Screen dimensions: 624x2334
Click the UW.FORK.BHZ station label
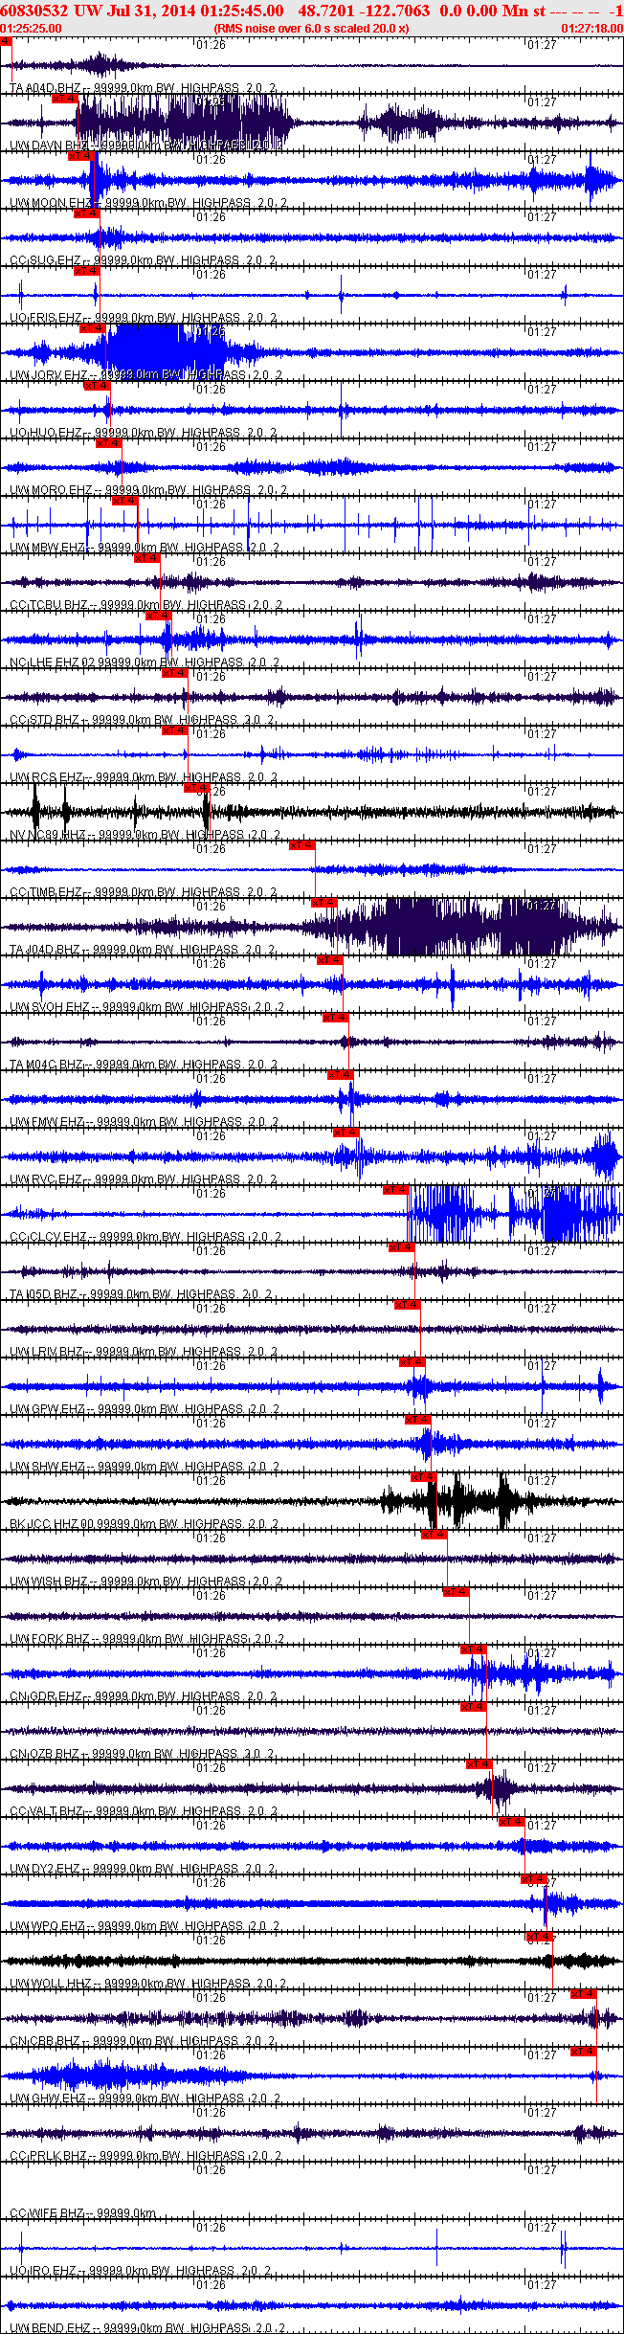click(x=51, y=1639)
